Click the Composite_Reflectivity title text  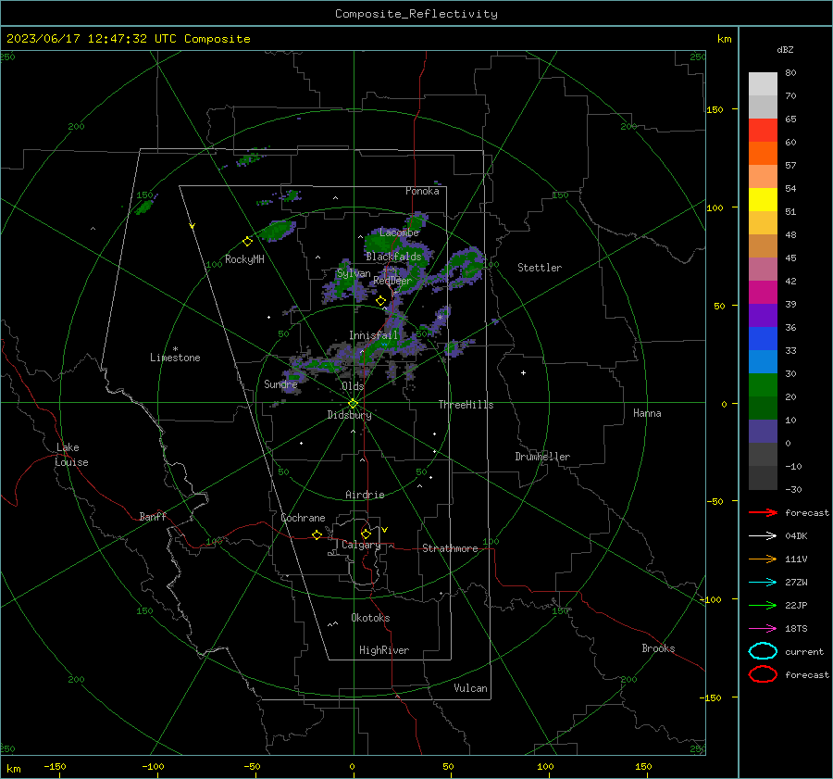click(x=416, y=14)
